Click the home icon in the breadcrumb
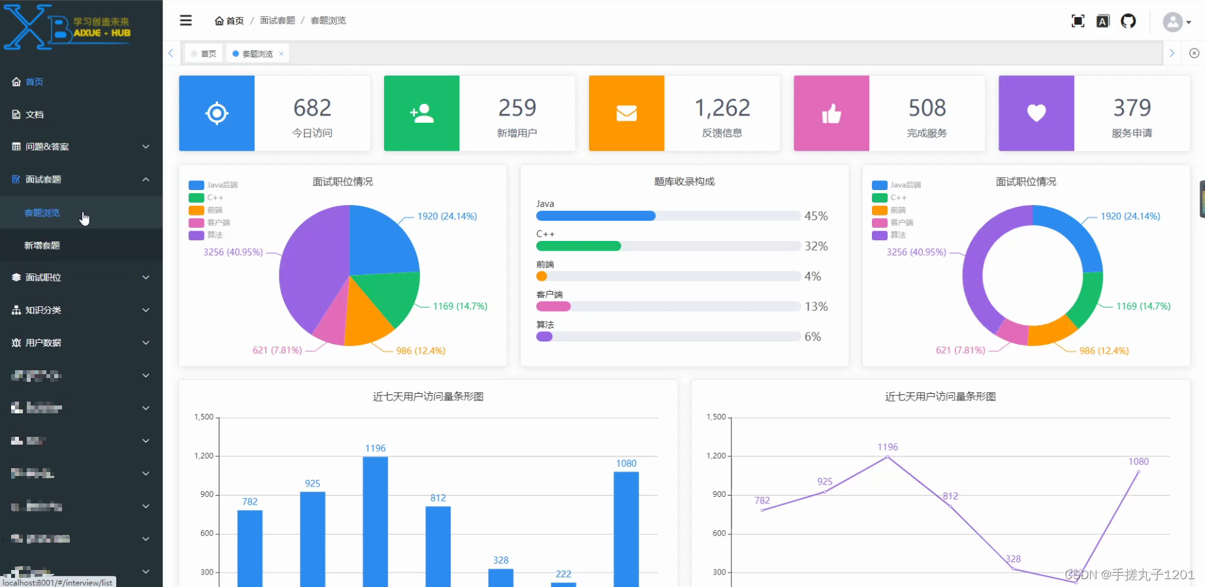The width and height of the screenshot is (1205, 587). pos(219,21)
